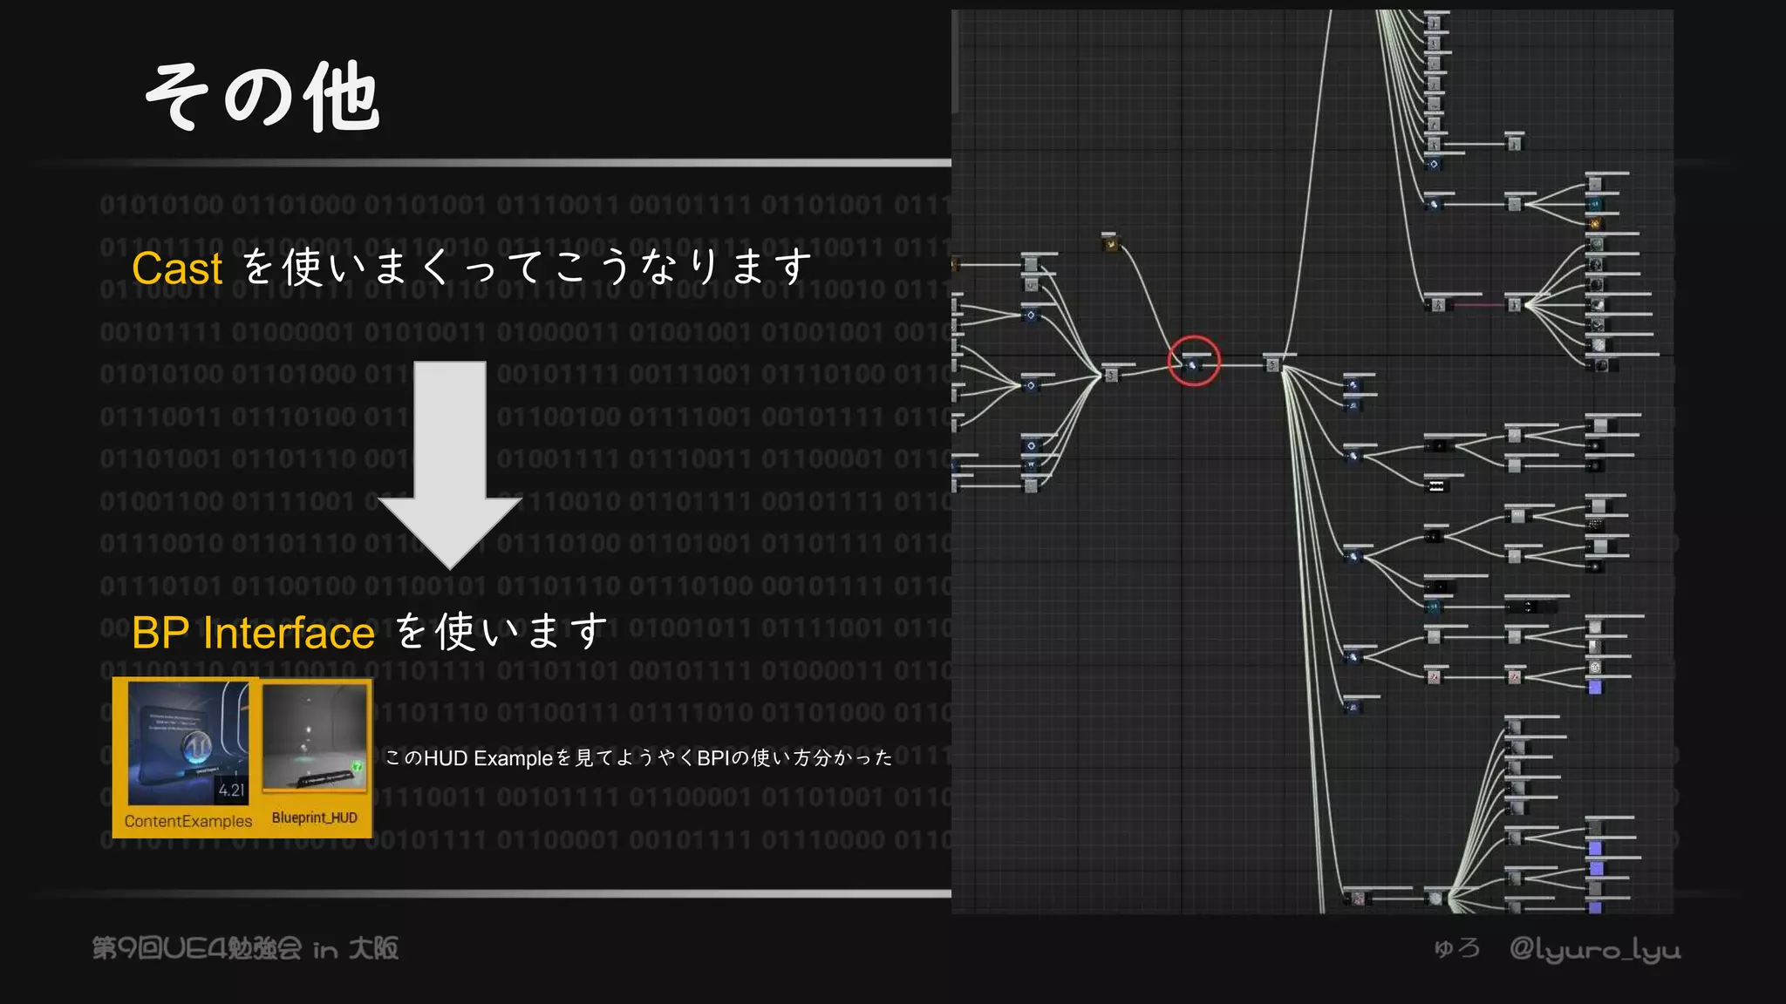Click the 'その他' slide title
The height and width of the screenshot is (1004, 1786).
pos(262,96)
